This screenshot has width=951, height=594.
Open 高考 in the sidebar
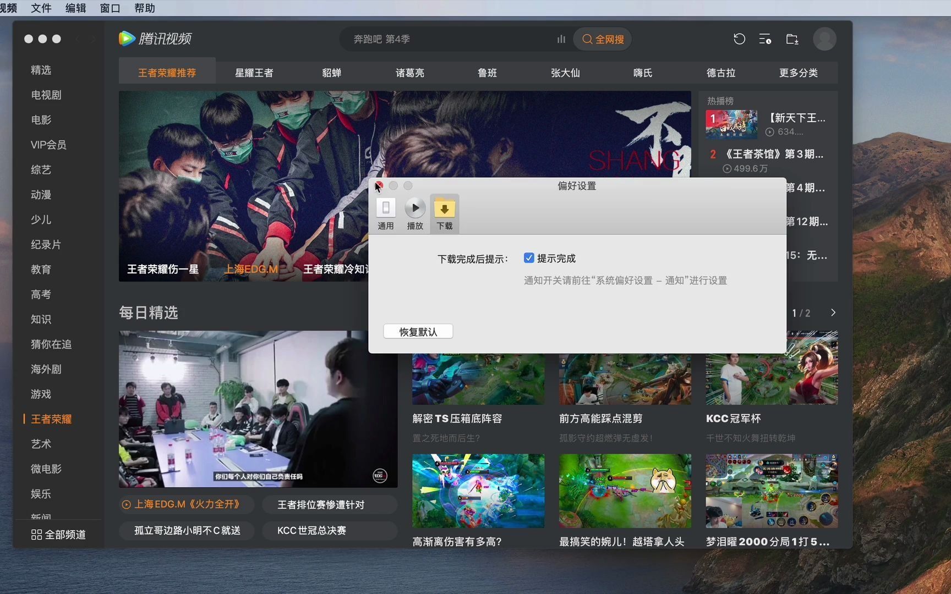[x=41, y=294]
